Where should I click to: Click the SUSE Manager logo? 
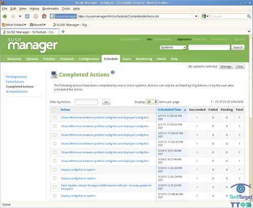pyautogui.click(x=32, y=45)
